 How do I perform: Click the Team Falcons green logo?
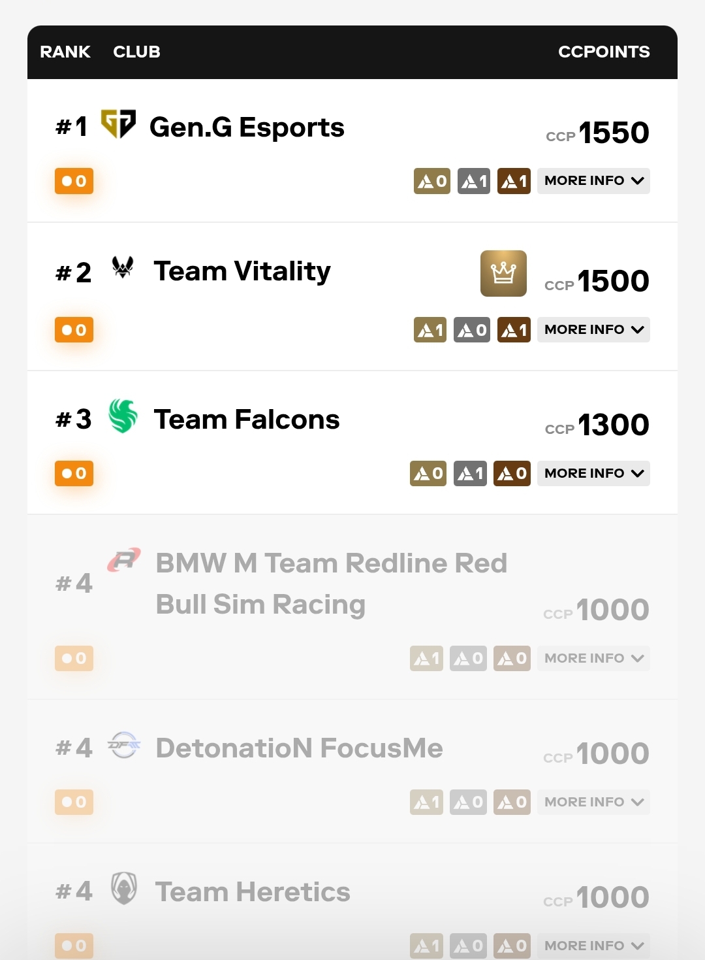click(x=123, y=416)
